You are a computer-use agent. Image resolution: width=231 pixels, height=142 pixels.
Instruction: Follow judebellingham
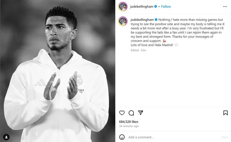pos(166,6)
